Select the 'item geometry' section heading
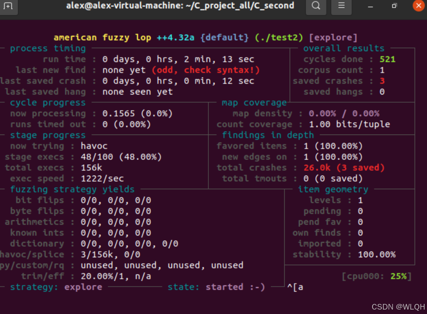The height and width of the screenshot is (314, 427). (x=333, y=190)
